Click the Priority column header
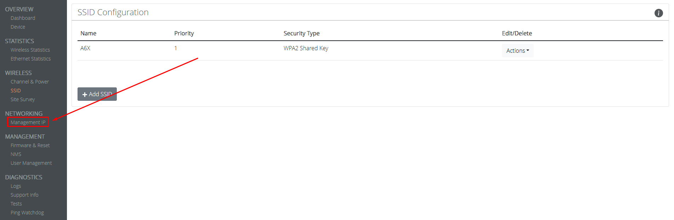This screenshot has width=674, height=220. click(184, 33)
